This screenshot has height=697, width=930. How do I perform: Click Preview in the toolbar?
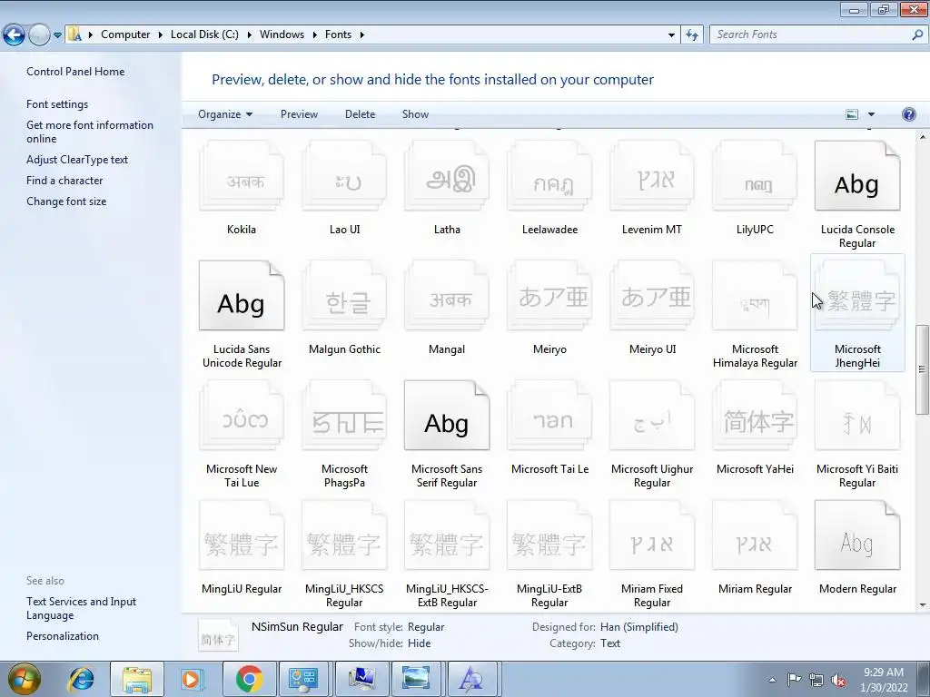click(x=299, y=114)
